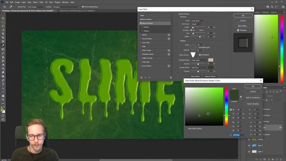Viewport: 286px width, 161px height.
Task: Select the Clone Stamp tool
Action: 3,57
